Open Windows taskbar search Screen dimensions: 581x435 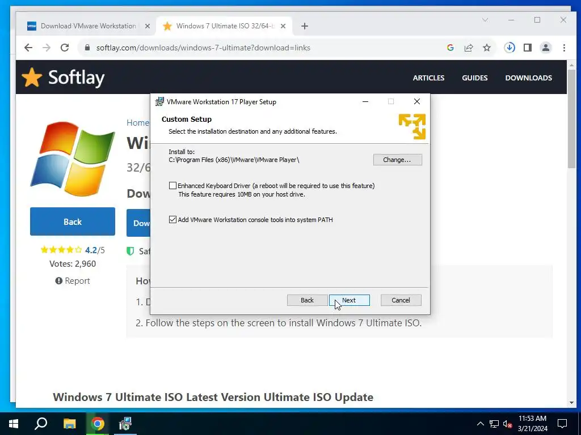41,424
